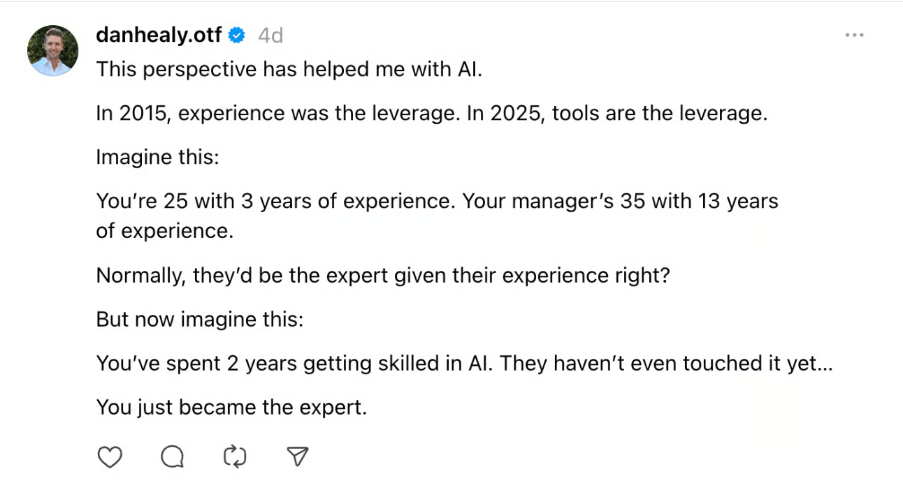Visit the danhealy.otf username link
The height and width of the screenshot is (490, 903).
tap(159, 35)
